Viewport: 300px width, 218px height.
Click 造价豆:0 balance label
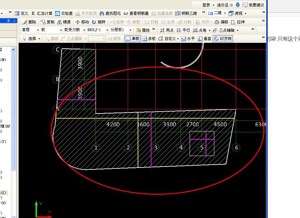pyautogui.click(x=225, y=5)
